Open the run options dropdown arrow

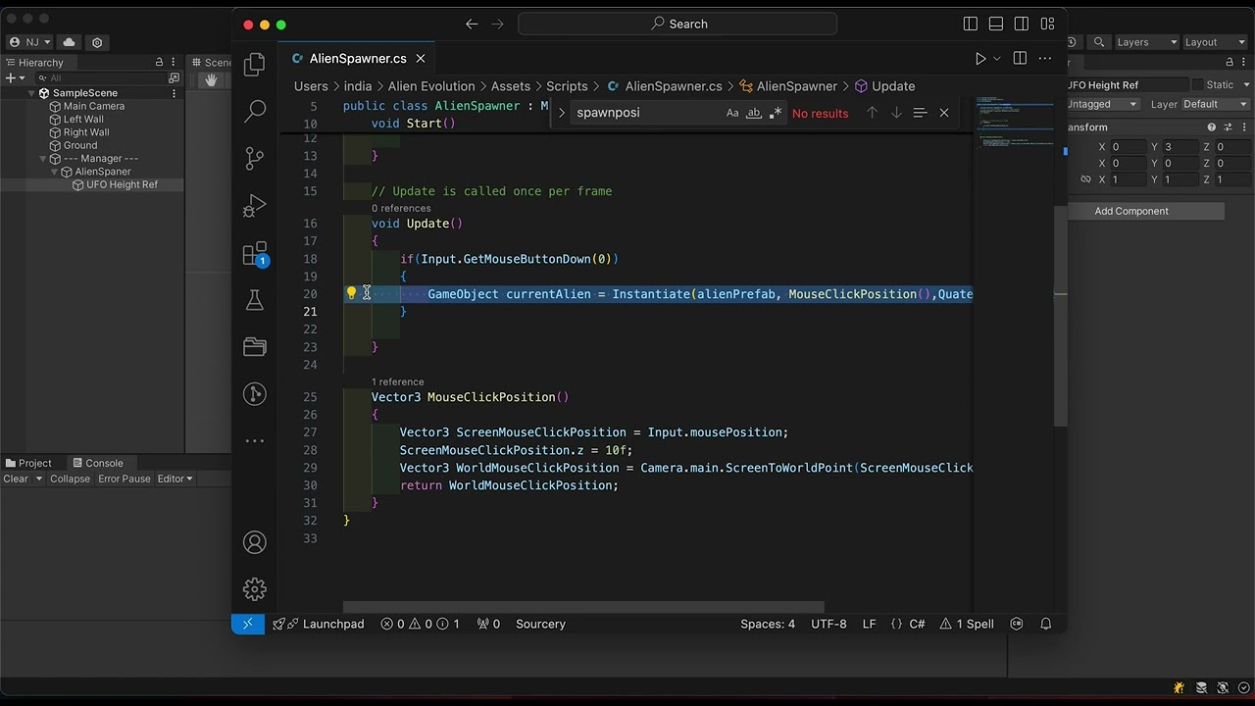click(997, 59)
